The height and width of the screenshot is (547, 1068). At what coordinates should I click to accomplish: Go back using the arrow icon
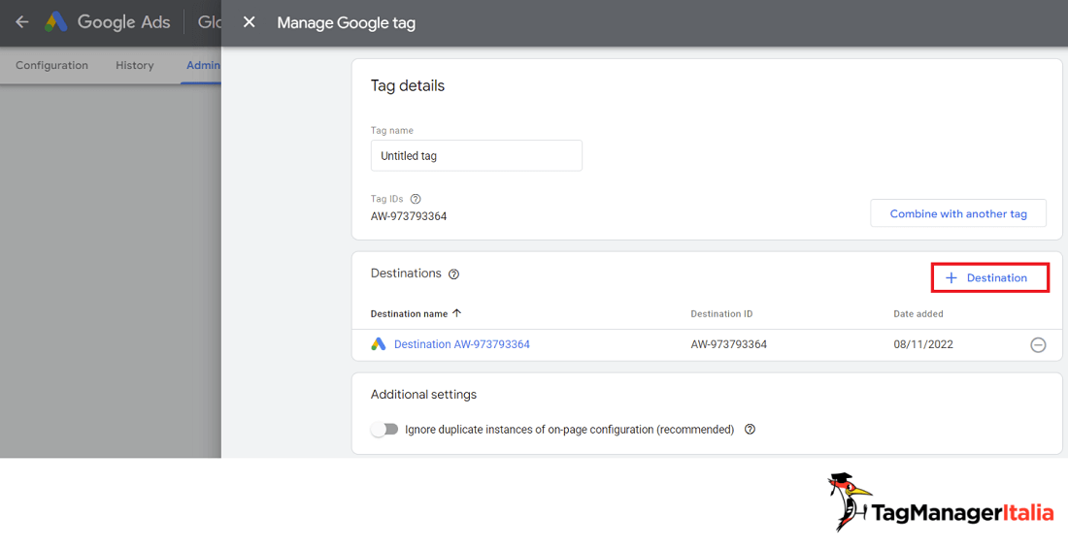22,22
